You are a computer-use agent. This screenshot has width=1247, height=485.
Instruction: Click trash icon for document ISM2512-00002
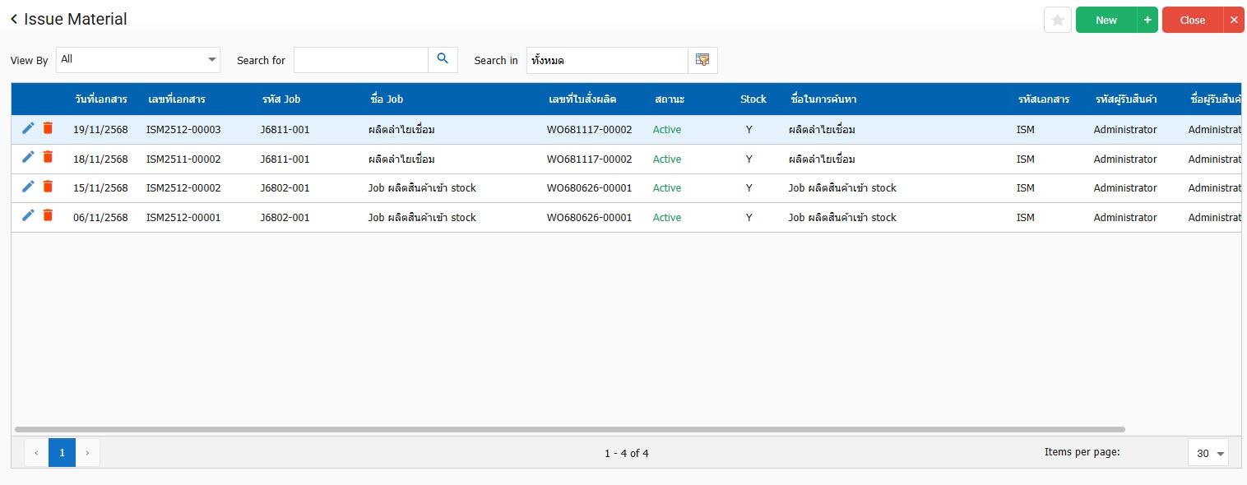(48, 187)
